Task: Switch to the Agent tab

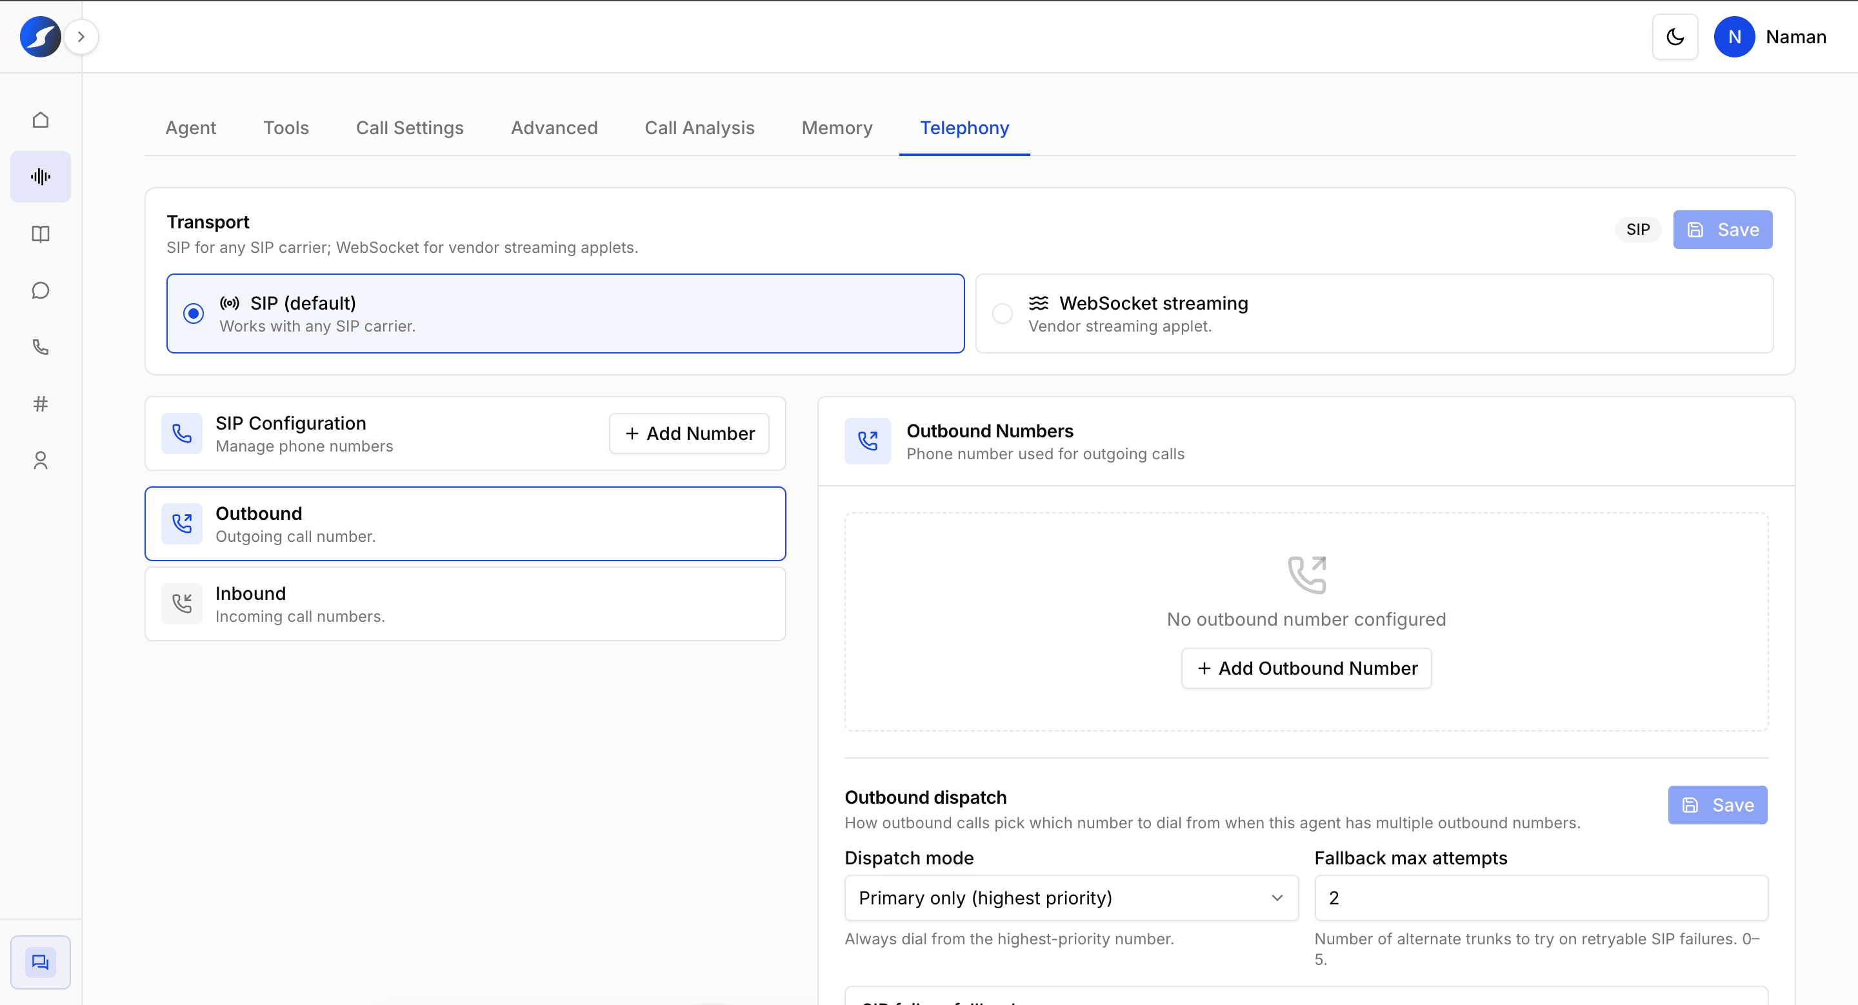Action: point(190,128)
